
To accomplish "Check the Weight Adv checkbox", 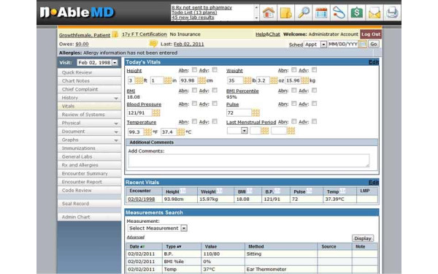I will [314, 69].
